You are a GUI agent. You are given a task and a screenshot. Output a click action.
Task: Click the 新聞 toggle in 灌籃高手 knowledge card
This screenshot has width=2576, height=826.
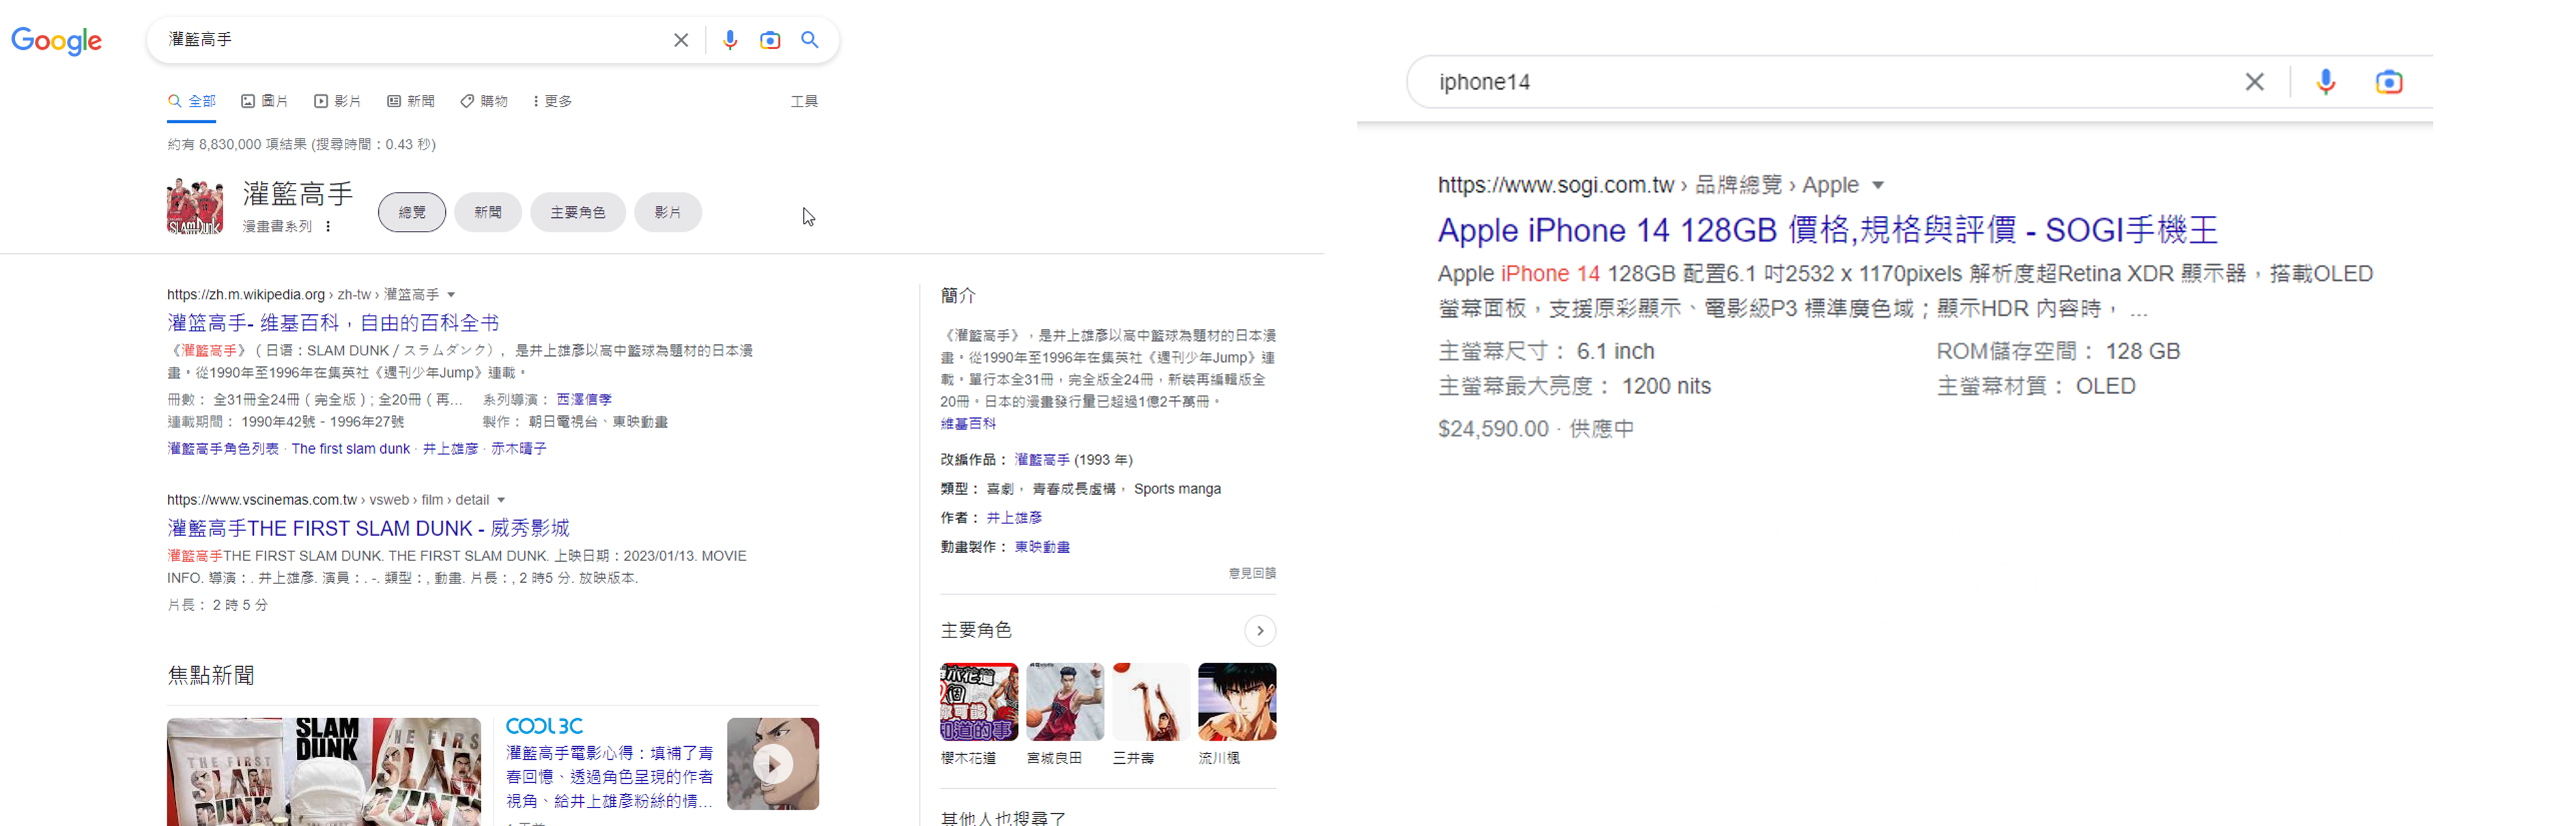(x=486, y=210)
